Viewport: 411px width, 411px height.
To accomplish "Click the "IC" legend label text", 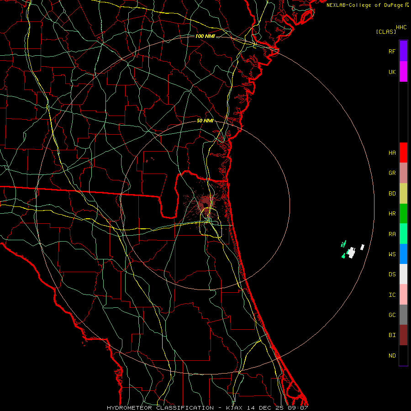I will [x=392, y=295].
